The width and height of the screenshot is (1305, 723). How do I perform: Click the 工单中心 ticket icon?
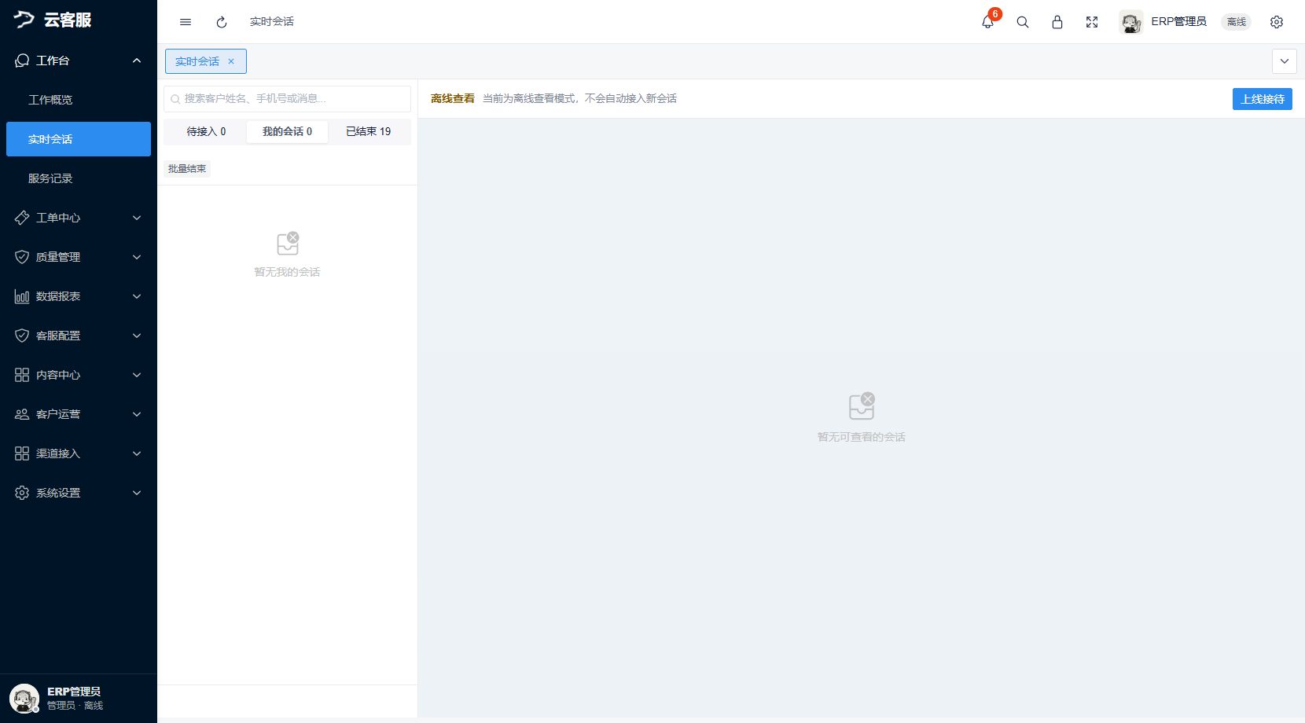click(22, 218)
